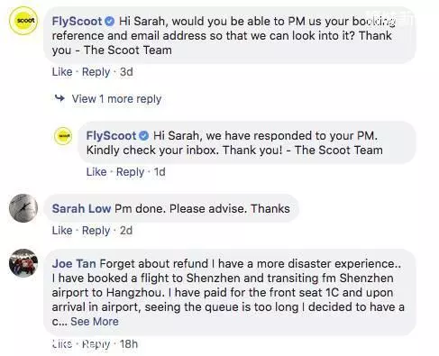
Task: Open the Joe Tan name link
Action: pos(74,263)
